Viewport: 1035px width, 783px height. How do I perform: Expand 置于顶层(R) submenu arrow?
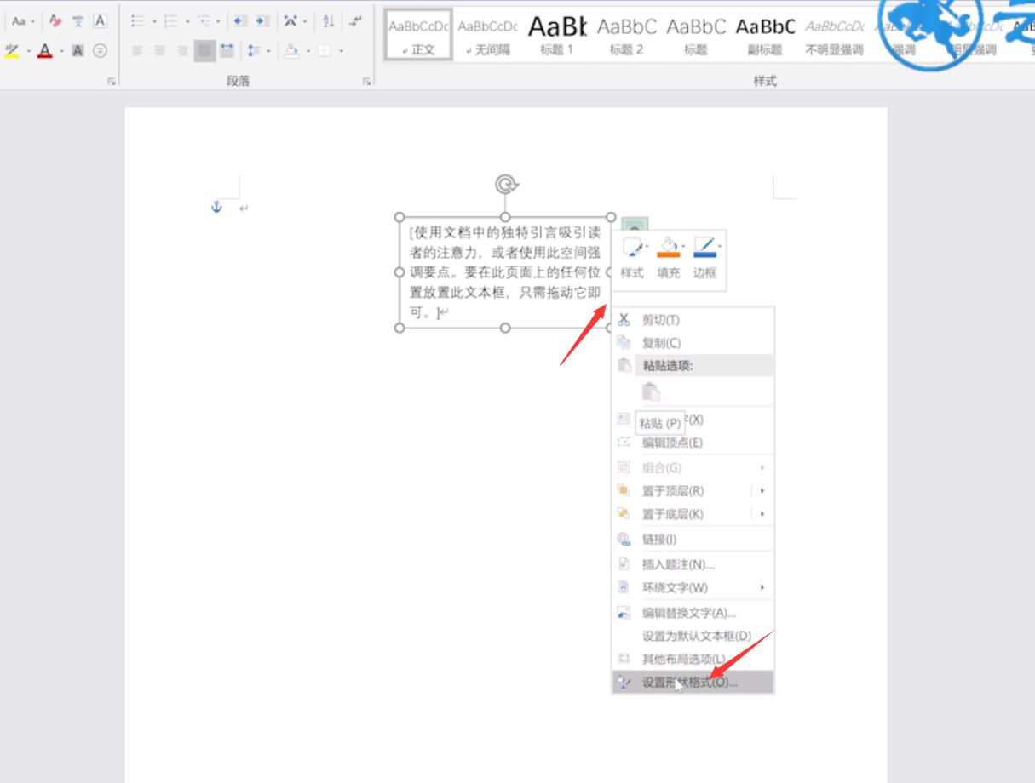pos(762,491)
